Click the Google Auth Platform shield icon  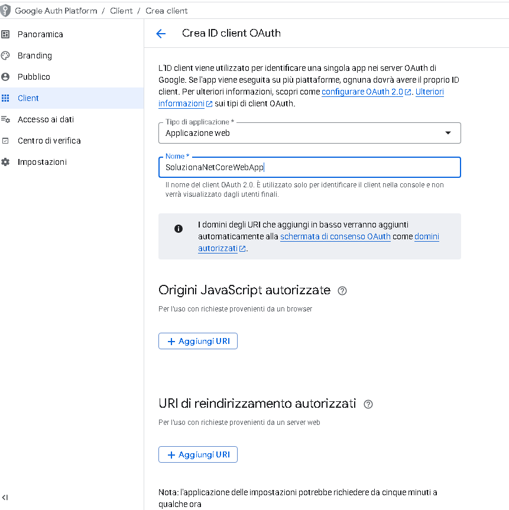[x=5, y=11]
